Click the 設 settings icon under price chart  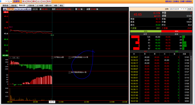[x=14, y=57]
